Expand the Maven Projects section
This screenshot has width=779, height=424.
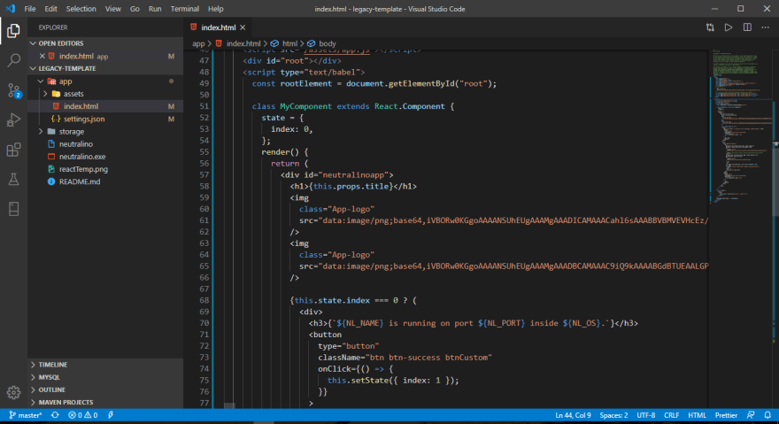point(105,402)
